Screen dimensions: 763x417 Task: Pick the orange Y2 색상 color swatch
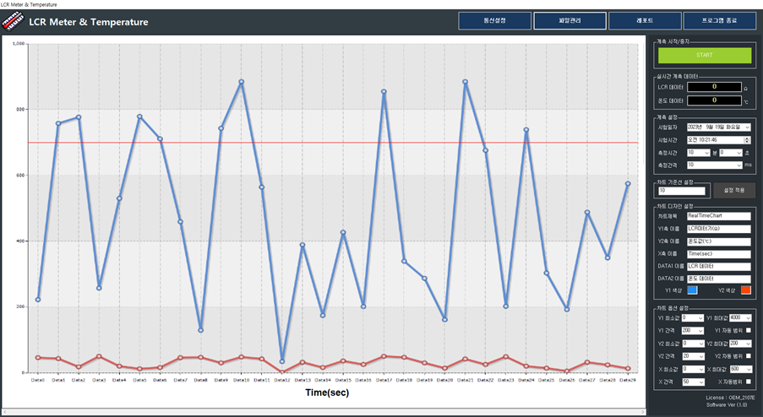[x=745, y=290]
